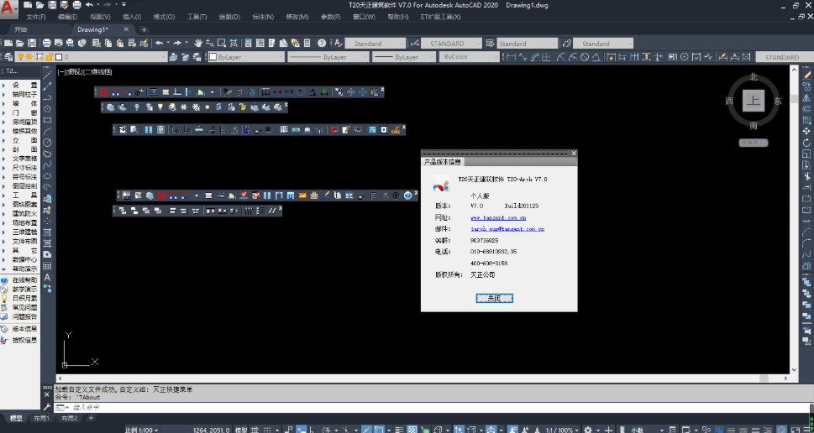Toggle layer on/off lightbulb icon

point(21,57)
